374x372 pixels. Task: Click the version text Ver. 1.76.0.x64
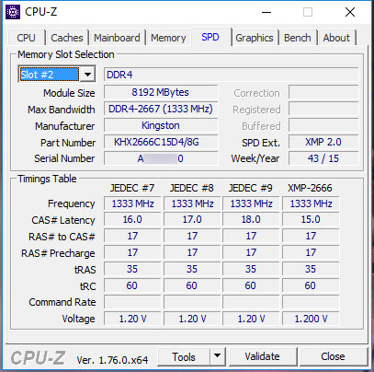pyautogui.click(x=112, y=360)
